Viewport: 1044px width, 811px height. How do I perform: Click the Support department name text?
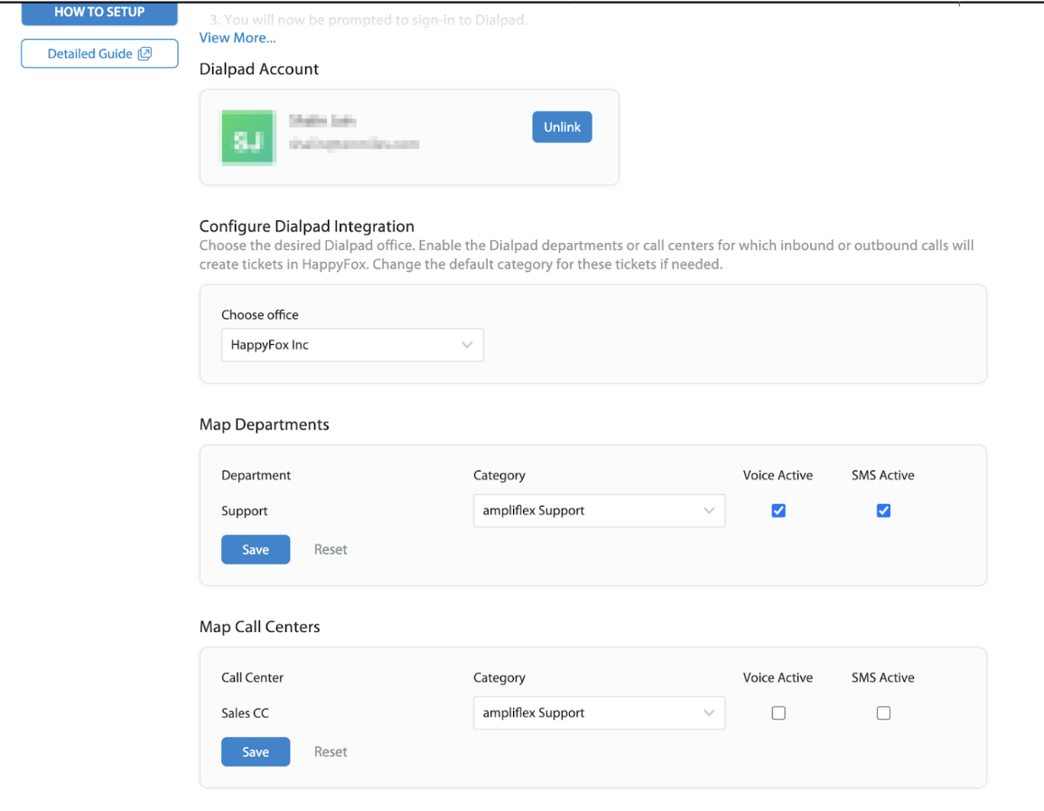pyautogui.click(x=245, y=510)
